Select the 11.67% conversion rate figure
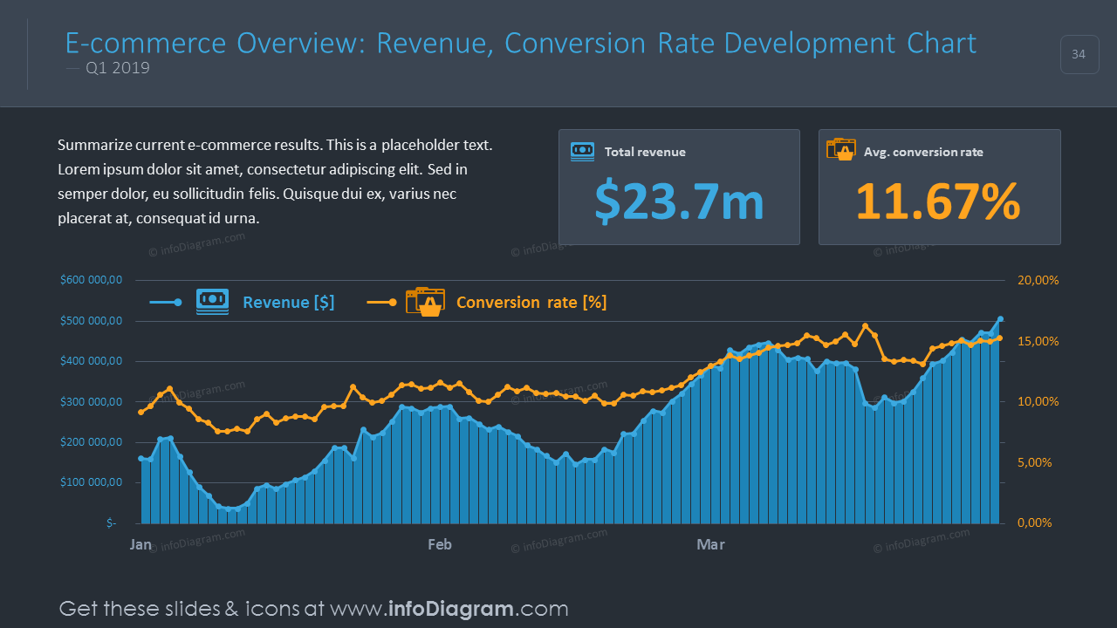 pos(938,201)
